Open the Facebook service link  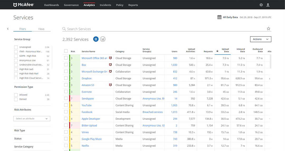pyautogui.click(x=87, y=112)
